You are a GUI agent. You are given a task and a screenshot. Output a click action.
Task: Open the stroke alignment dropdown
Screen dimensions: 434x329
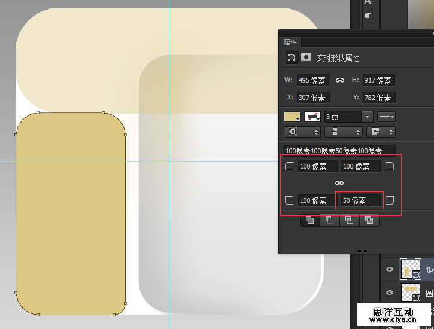304,132
